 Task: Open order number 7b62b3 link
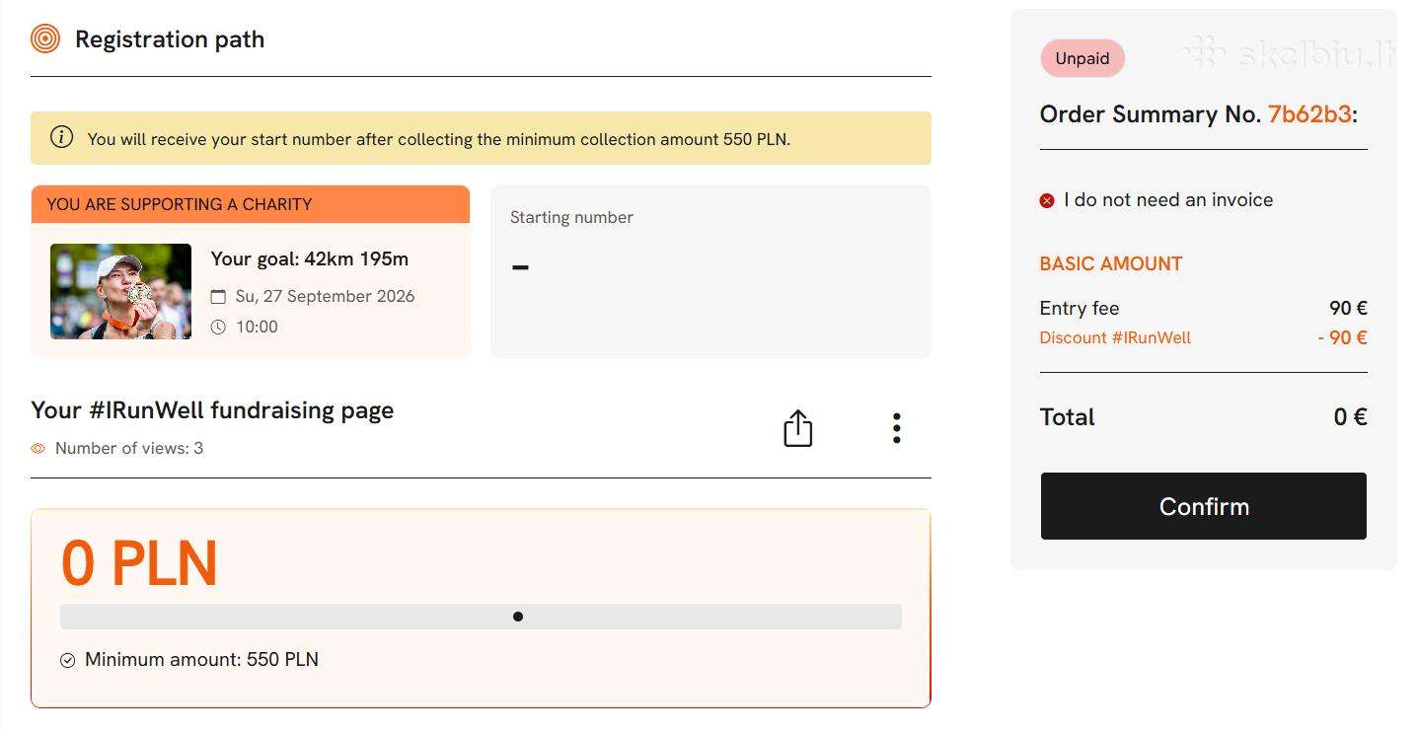pyautogui.click(x=1309, y=114)
